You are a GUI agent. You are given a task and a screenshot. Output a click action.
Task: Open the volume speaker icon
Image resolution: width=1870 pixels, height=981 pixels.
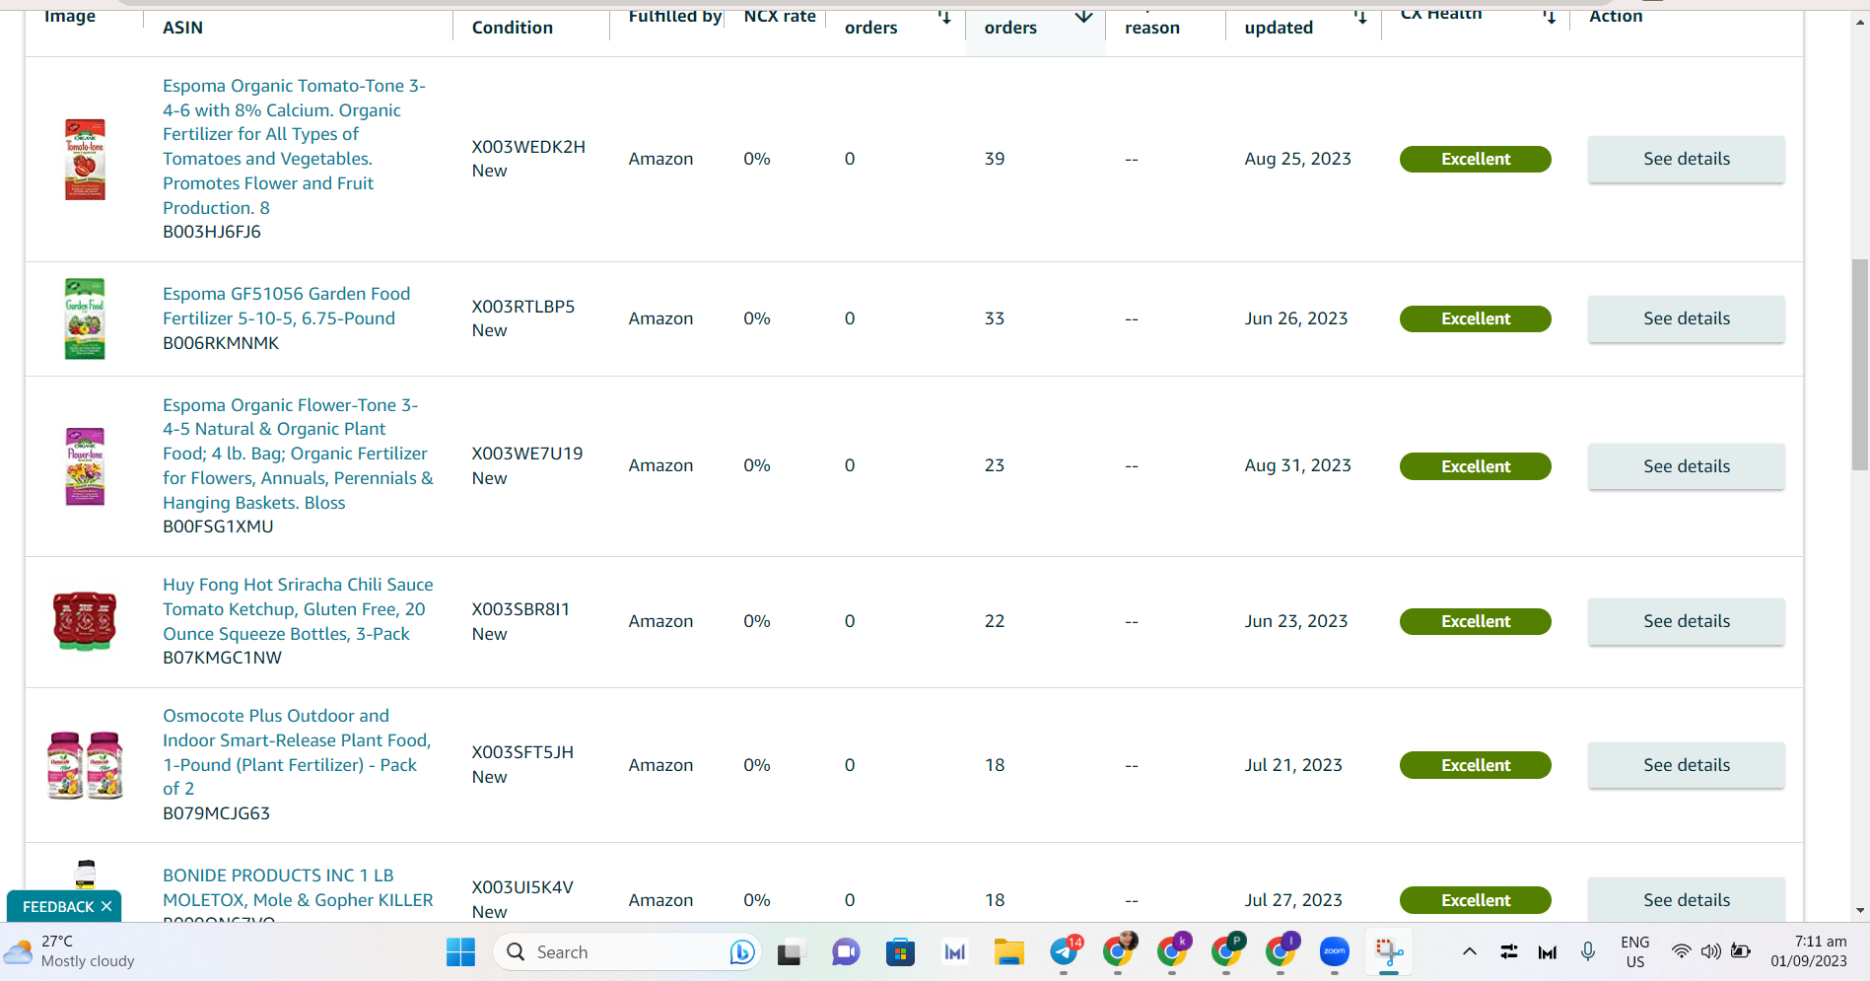(1711, 951)
